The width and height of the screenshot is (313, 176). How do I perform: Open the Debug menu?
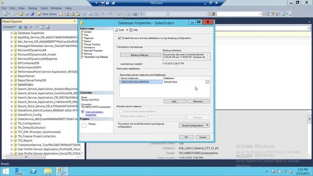[32, 8]
